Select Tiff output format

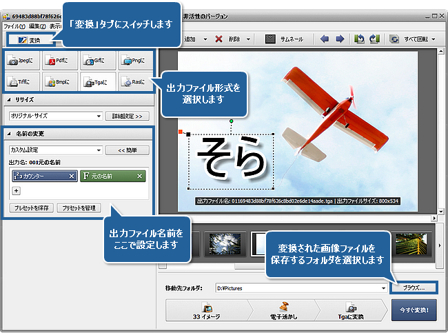click(22, 82)
